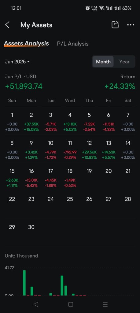Tap the Wi-Fi status icon

point(102,8)
